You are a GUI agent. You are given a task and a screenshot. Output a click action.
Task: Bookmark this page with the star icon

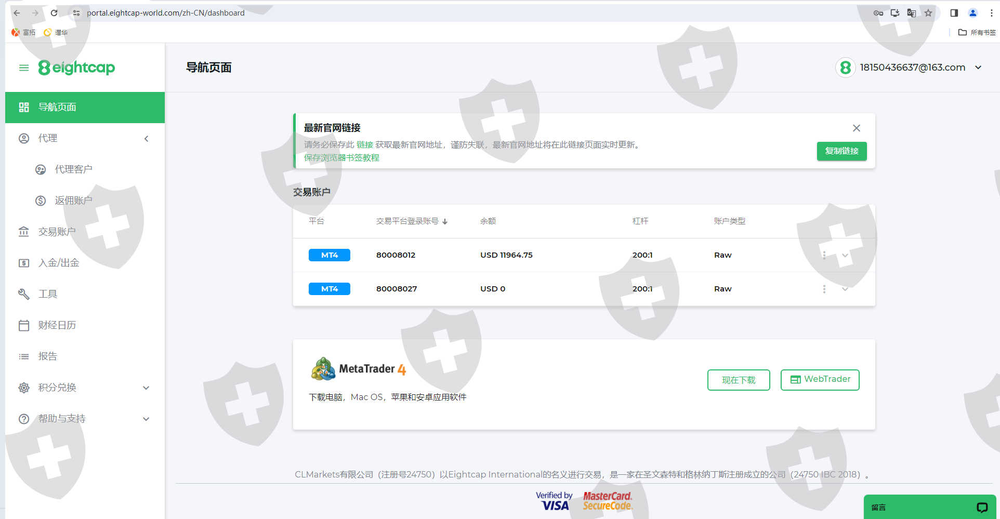(928, 13)
